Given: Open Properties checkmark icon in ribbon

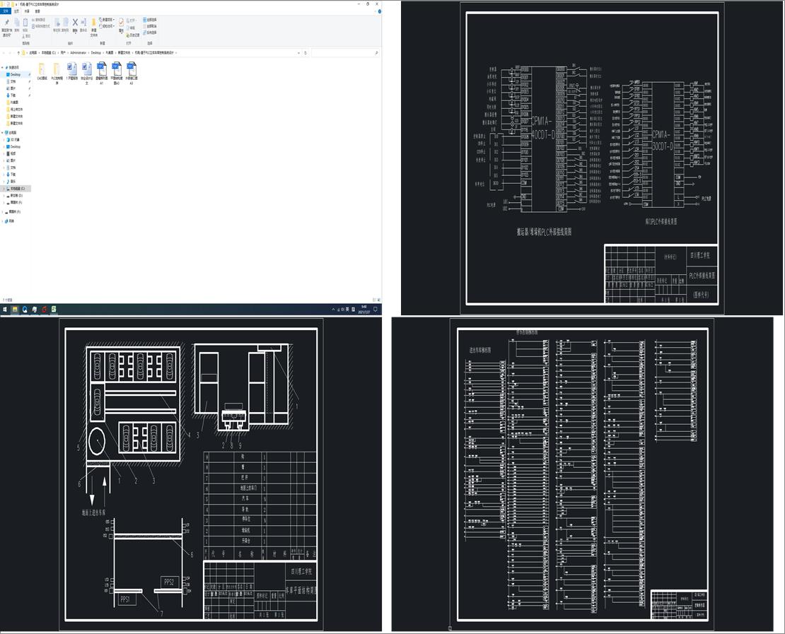Looking at the screenshot, I should pyautogui.click(x=121, y=23).
